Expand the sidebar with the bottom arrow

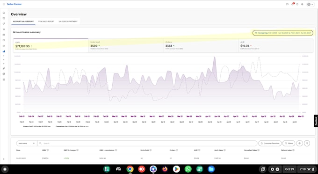click(4, 159)
